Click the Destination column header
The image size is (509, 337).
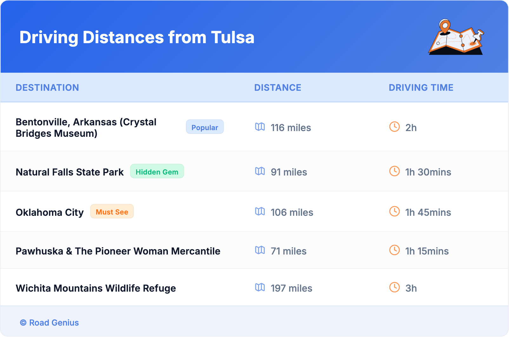click(x=47, y=88)
